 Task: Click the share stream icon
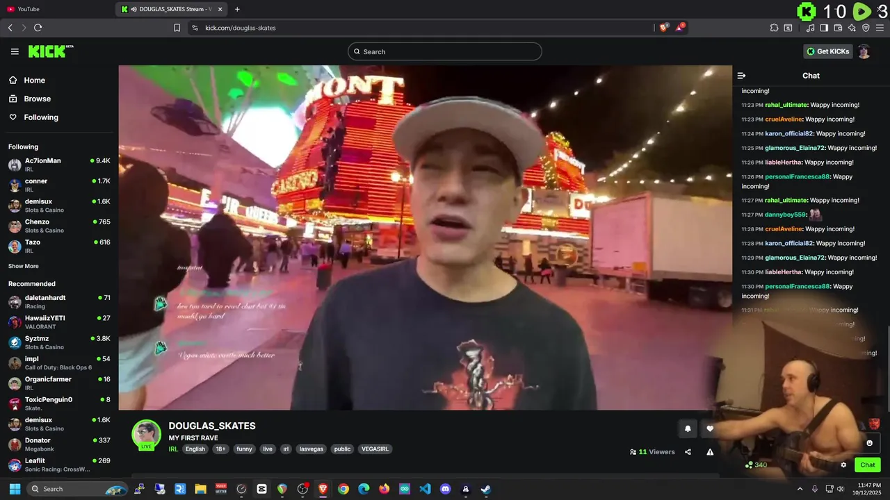tap(688, 452)
